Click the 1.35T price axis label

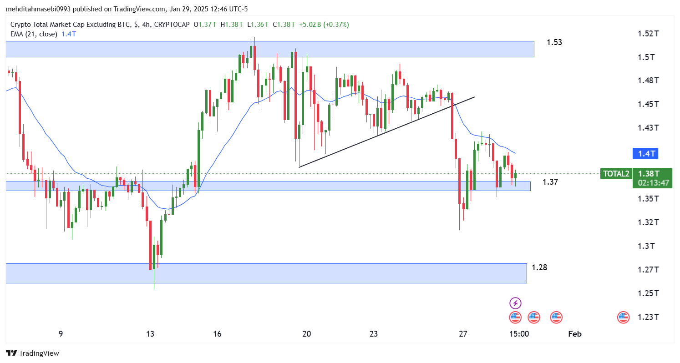648,199
